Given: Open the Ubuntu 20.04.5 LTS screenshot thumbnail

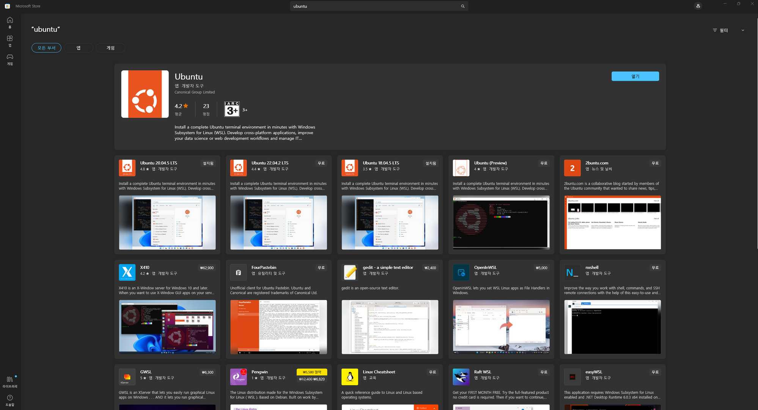Looking at the screenshot, I should coord(167,222).
